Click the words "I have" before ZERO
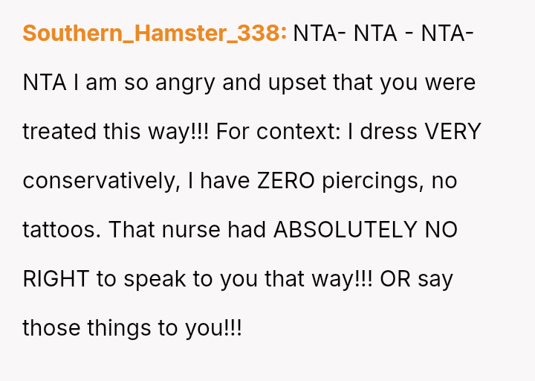This screenshot has width=535, height=381. [215, 181]
